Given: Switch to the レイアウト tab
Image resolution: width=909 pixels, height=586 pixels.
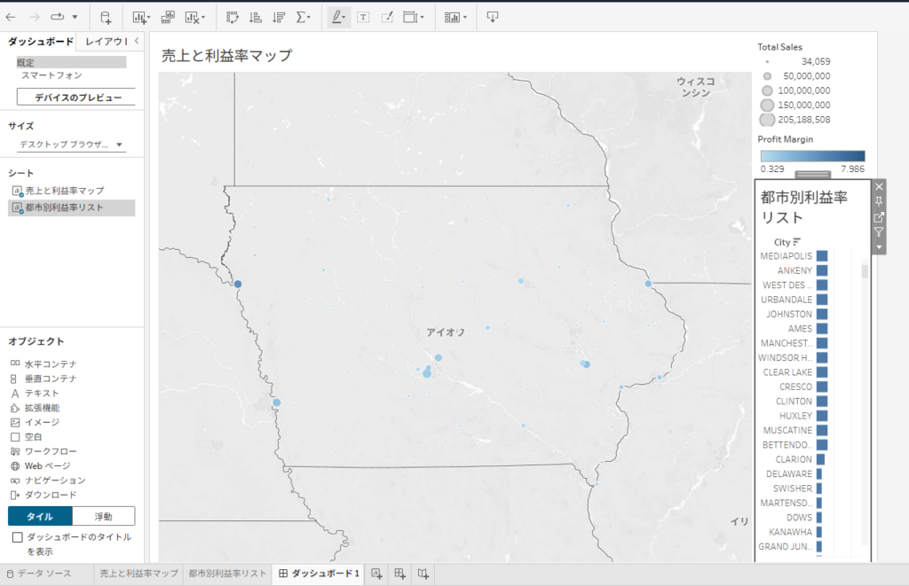Looking at the screenshot, I should click(x=105, y=41).
